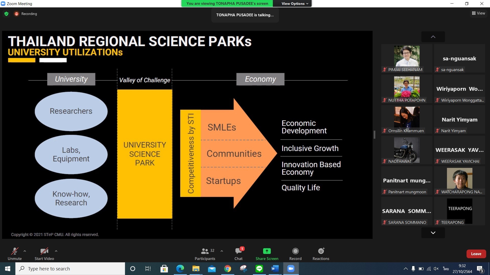Click the screen-sharing notification banner

(x=227, y=4)
